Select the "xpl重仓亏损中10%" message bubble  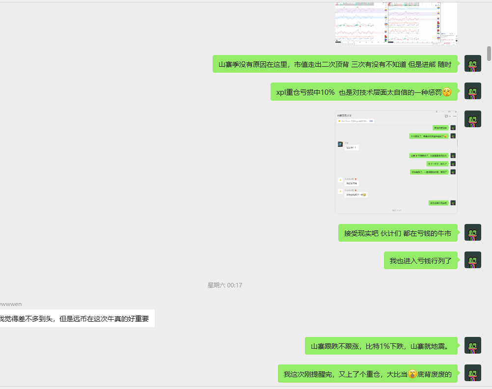coord(363,92)
